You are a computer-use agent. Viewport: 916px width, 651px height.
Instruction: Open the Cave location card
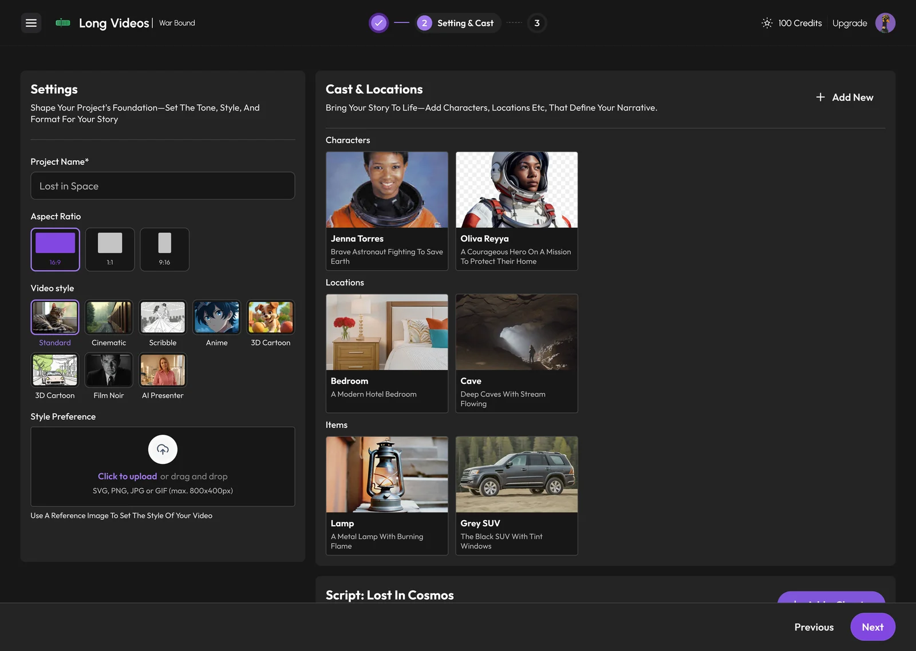[516, 354]
